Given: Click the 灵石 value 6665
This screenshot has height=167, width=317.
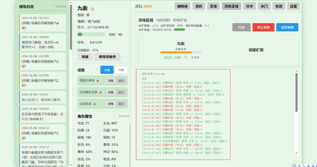Looking at the screenshot, I should (148, 6).
